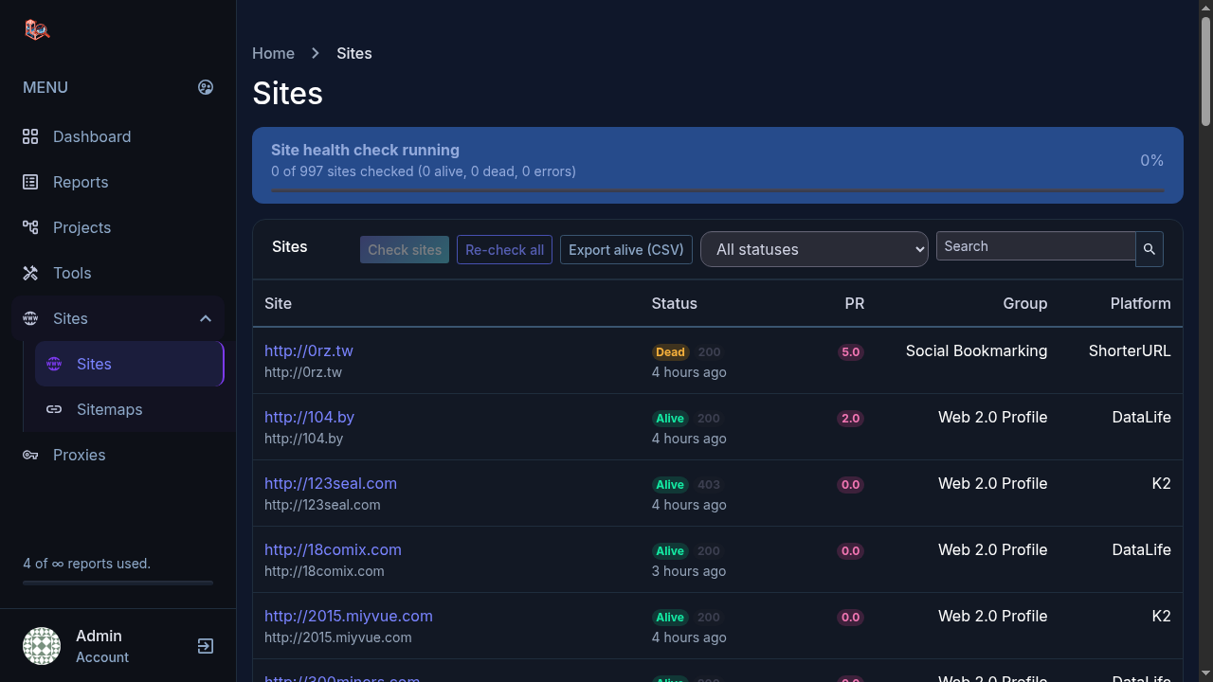Screen dimensions: 1213x682
Task: Click the Social Bookmarking group cell
Action: point(976,350)
